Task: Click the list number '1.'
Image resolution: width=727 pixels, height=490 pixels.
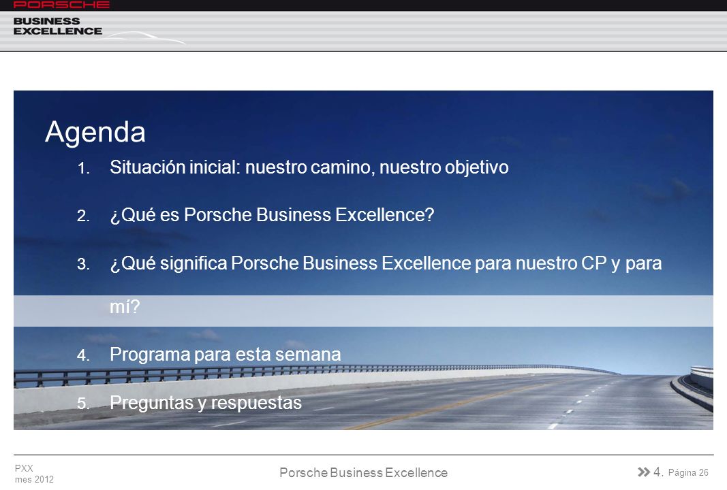Action: [x=83, y=169]
